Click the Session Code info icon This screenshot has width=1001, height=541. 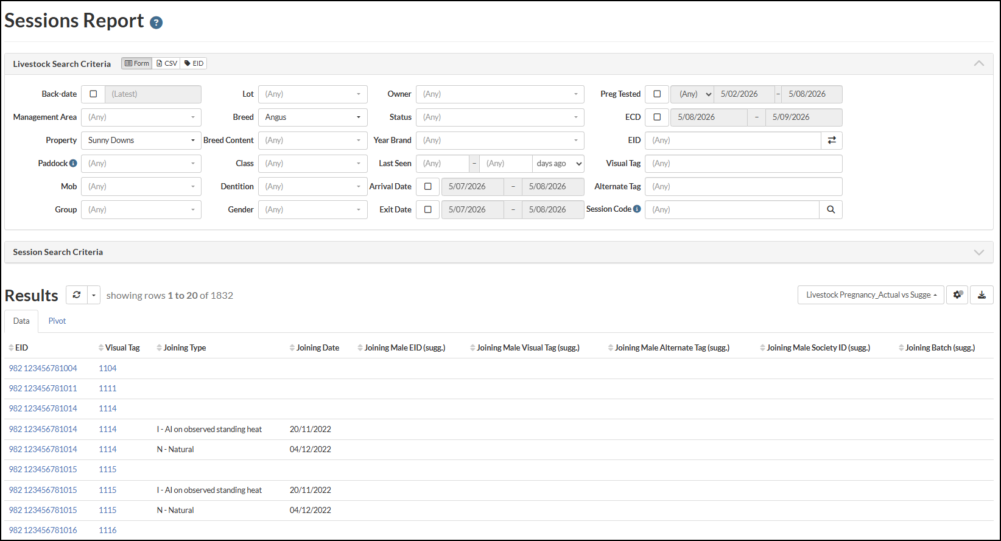(637, 209)
